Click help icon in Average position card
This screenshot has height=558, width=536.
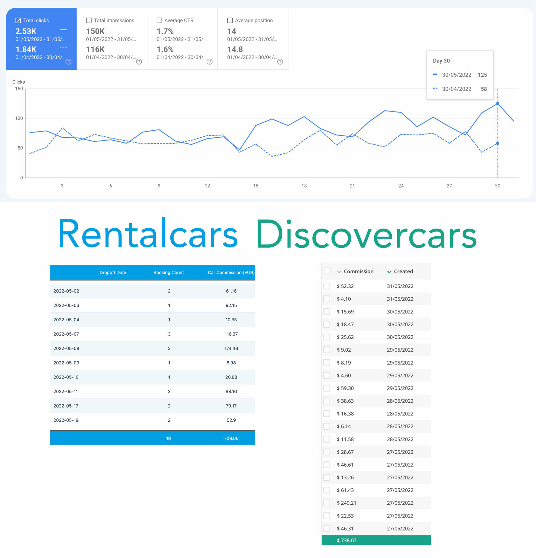pyautogui.click(x=280, y=62)
